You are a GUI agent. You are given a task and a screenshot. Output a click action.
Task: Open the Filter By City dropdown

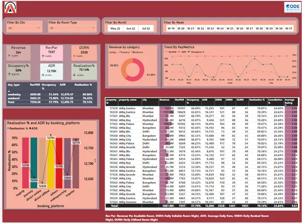[24, 28]
